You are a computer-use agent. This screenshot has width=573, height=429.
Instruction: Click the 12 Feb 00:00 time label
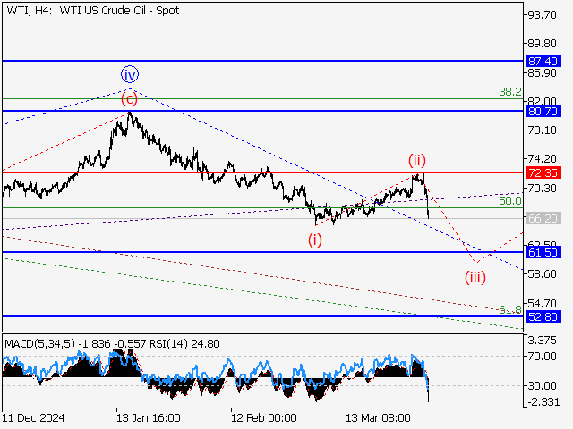click(263, 417)
